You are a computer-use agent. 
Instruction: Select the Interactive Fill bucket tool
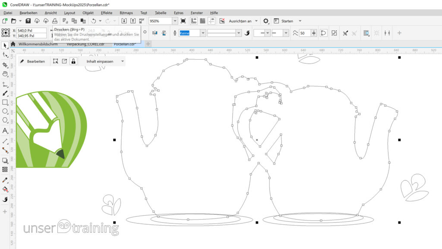coord(5,189)
